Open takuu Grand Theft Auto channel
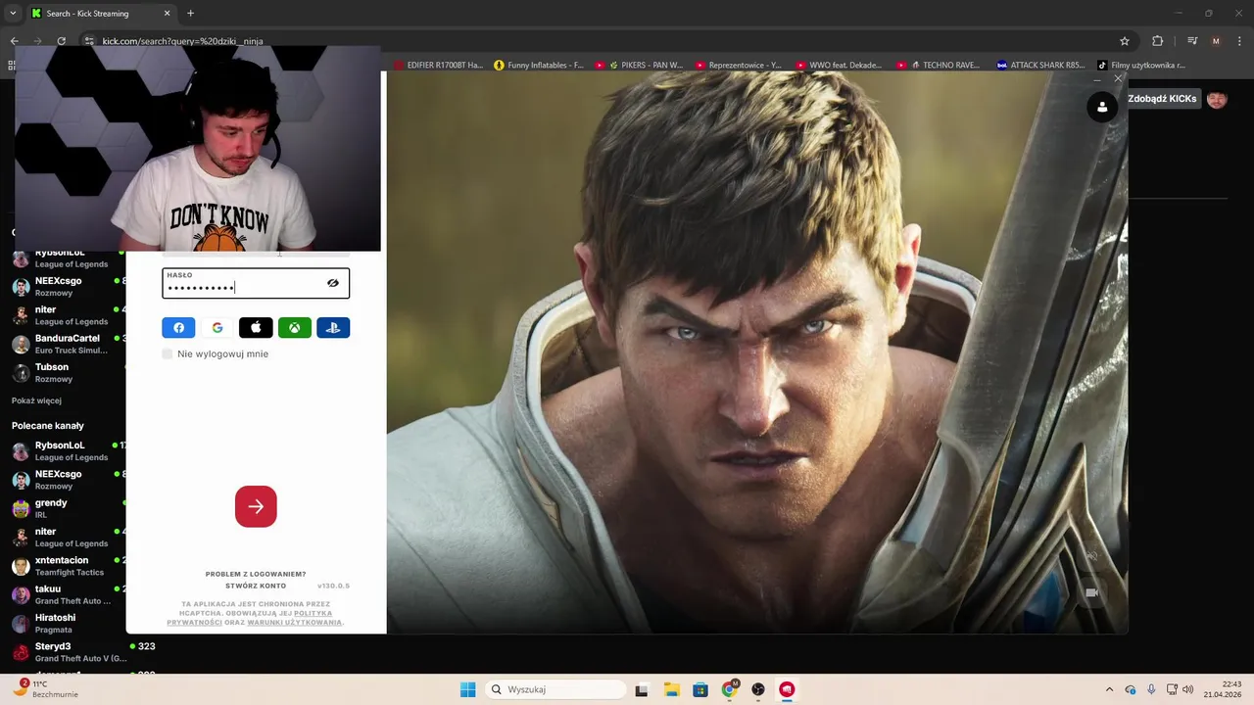Viewport: 1254px width, 705px height. pos(69,594)
